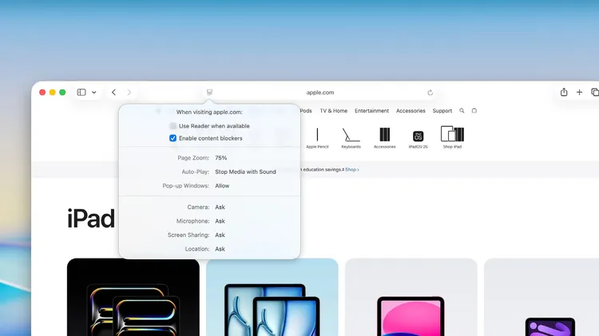Screen dimensions: 599x336
Task: Open a new tab with plus icon
Action: [x=580, y=93]
